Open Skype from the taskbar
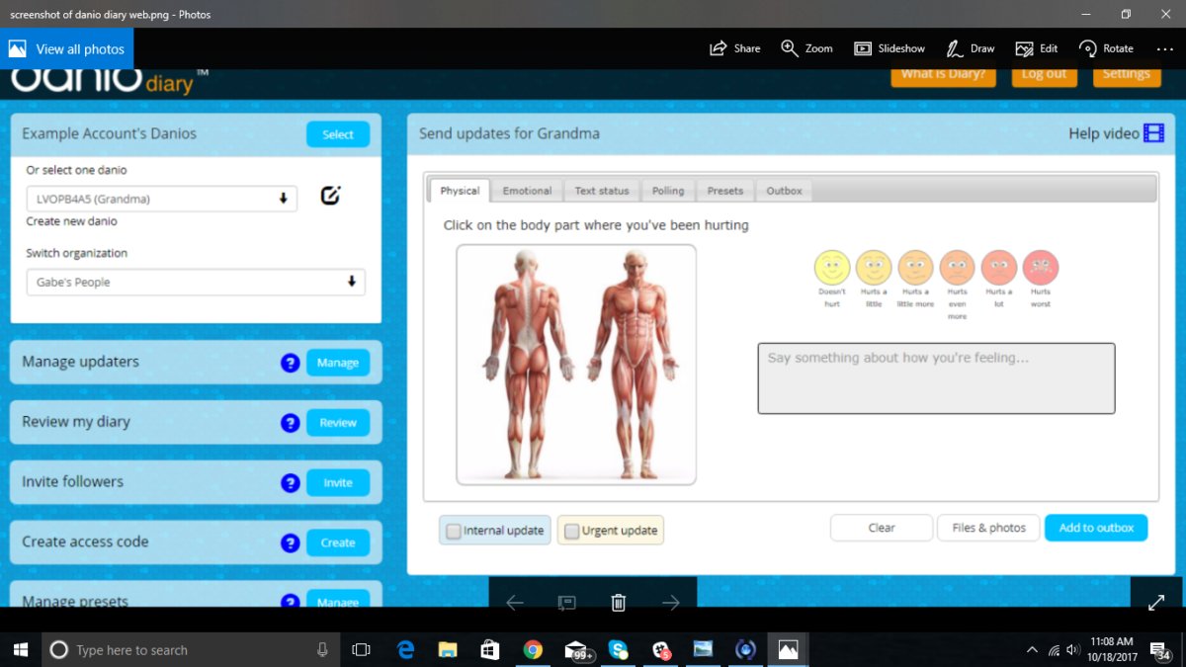1186x667 pixels. coord(619,649)
